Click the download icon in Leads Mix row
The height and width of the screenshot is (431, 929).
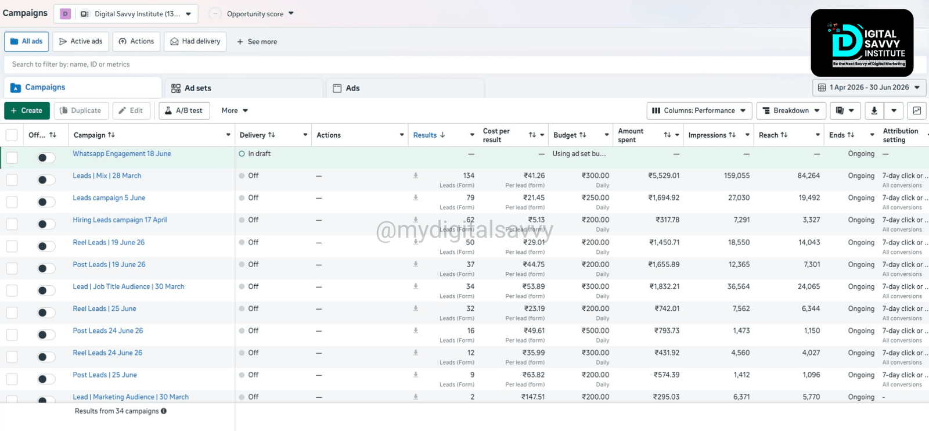(416, 175)
